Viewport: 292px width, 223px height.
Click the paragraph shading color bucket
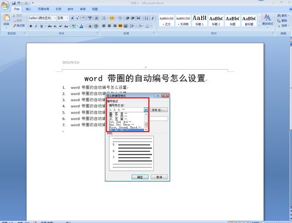(x=139, y=26)
